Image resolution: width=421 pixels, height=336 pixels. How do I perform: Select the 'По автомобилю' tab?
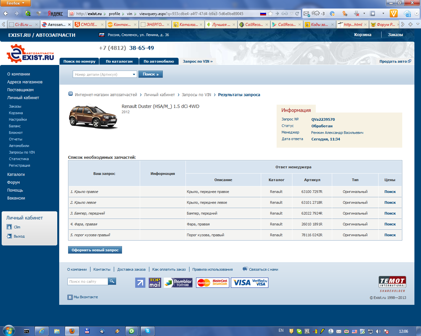tap(159, 61)
